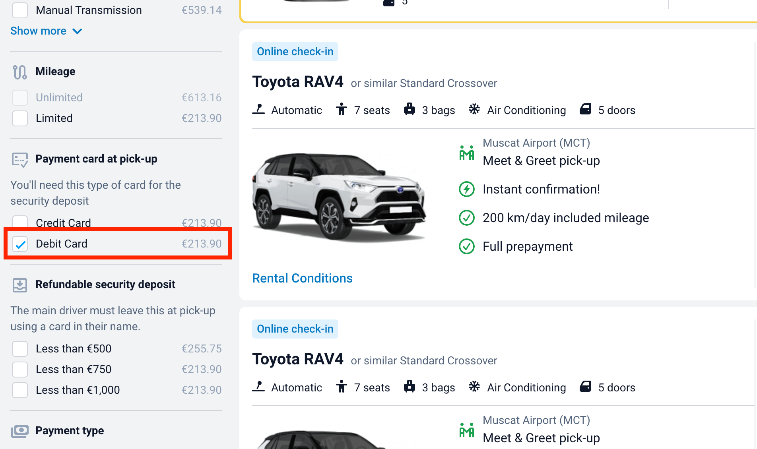Click 'Muscat Airport (MCT)' text in second card

[536, 420]
